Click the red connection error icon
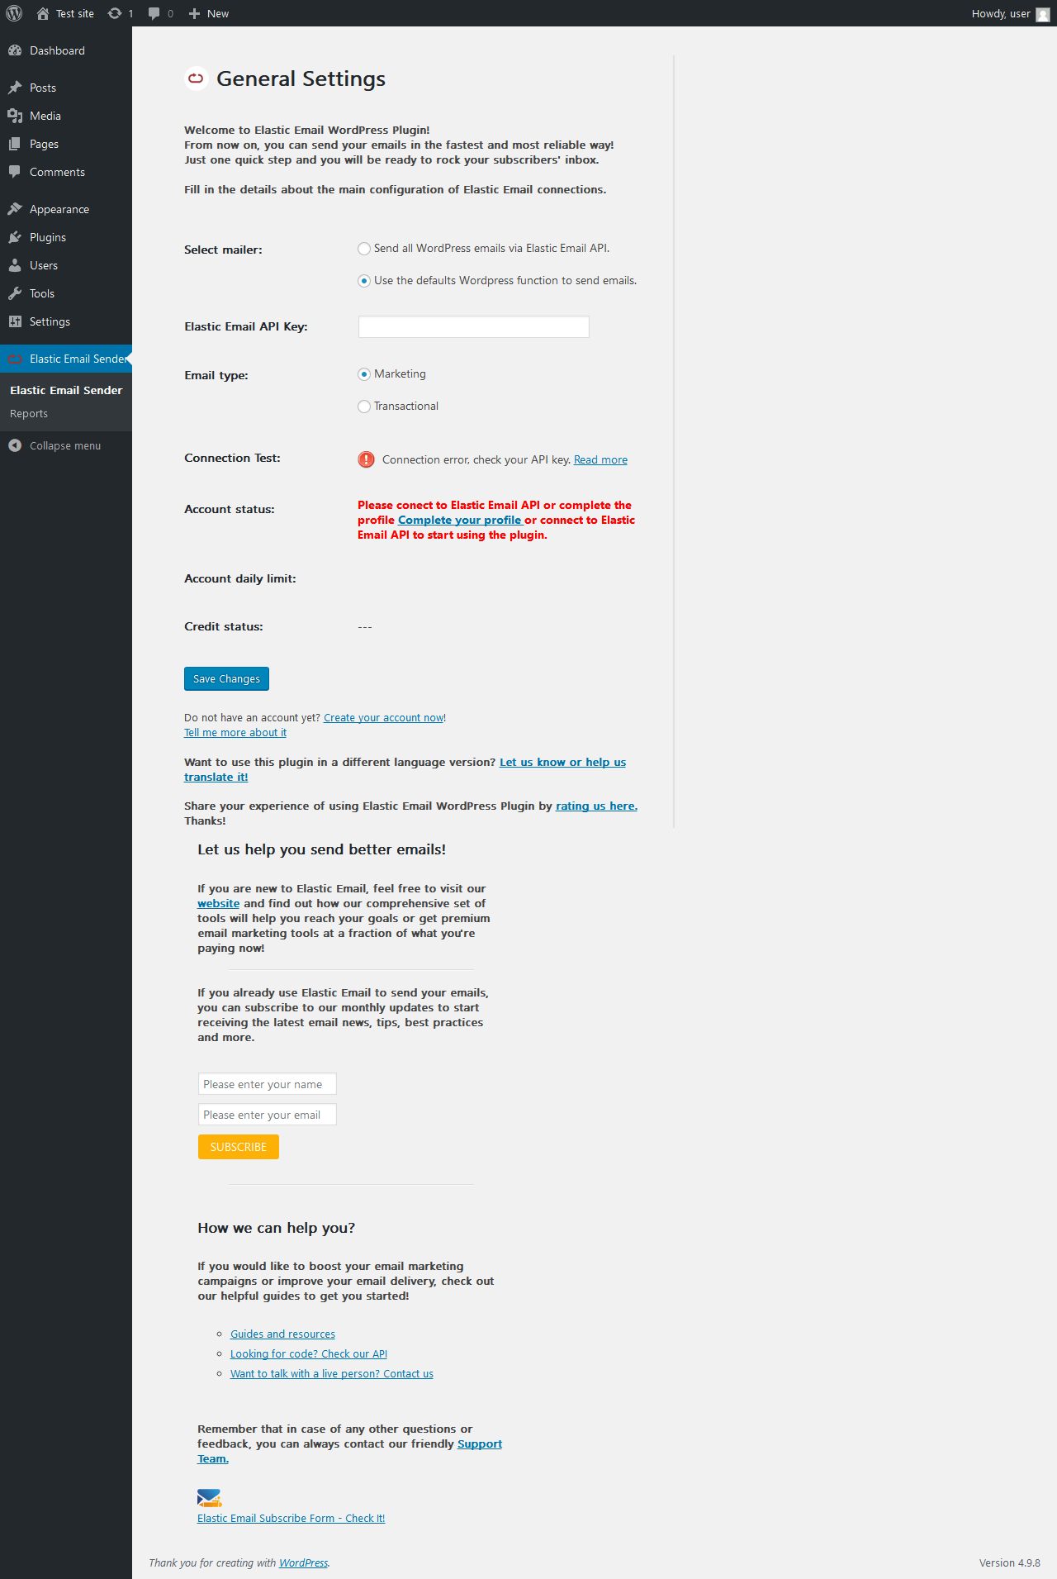The height and width of the screenshot is (1579, 1057). coord(366,459)
